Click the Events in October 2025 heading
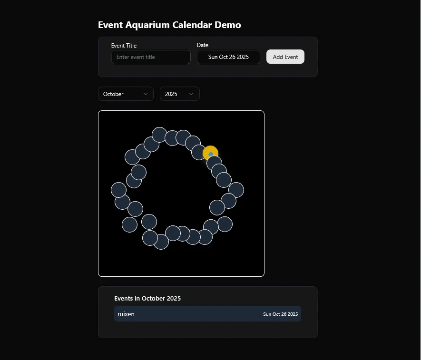 tap(147, 299)
